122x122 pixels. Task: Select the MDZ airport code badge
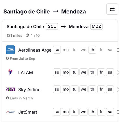point(96,26)
